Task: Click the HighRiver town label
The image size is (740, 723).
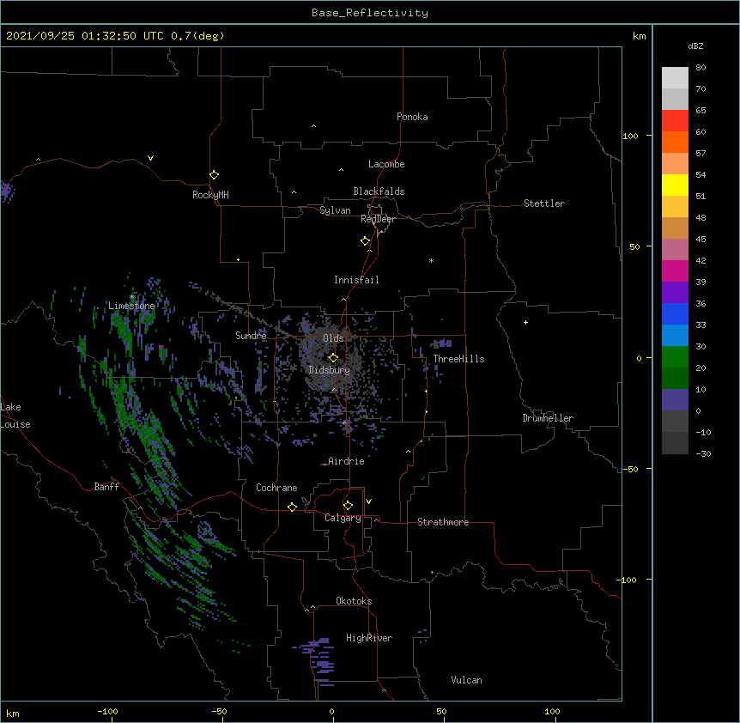Action: pyautogui.click(x=369, y=638)
